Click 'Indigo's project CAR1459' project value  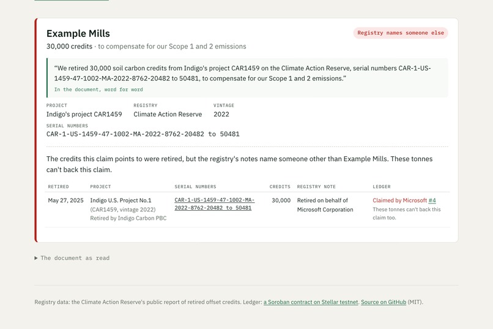pos(84,115)
